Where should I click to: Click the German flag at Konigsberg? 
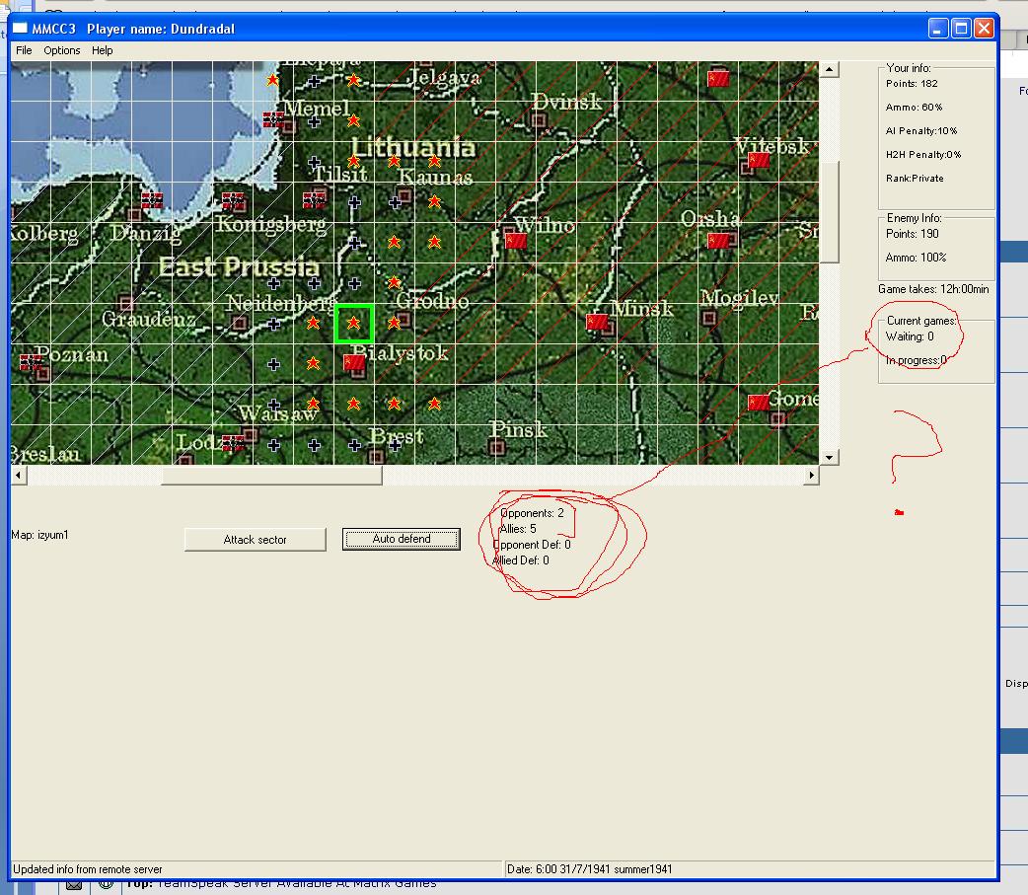[x=234, y=200]
